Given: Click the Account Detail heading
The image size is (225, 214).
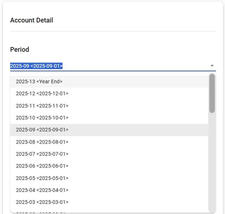Looking at the screenshot, I should click(32, 21).
